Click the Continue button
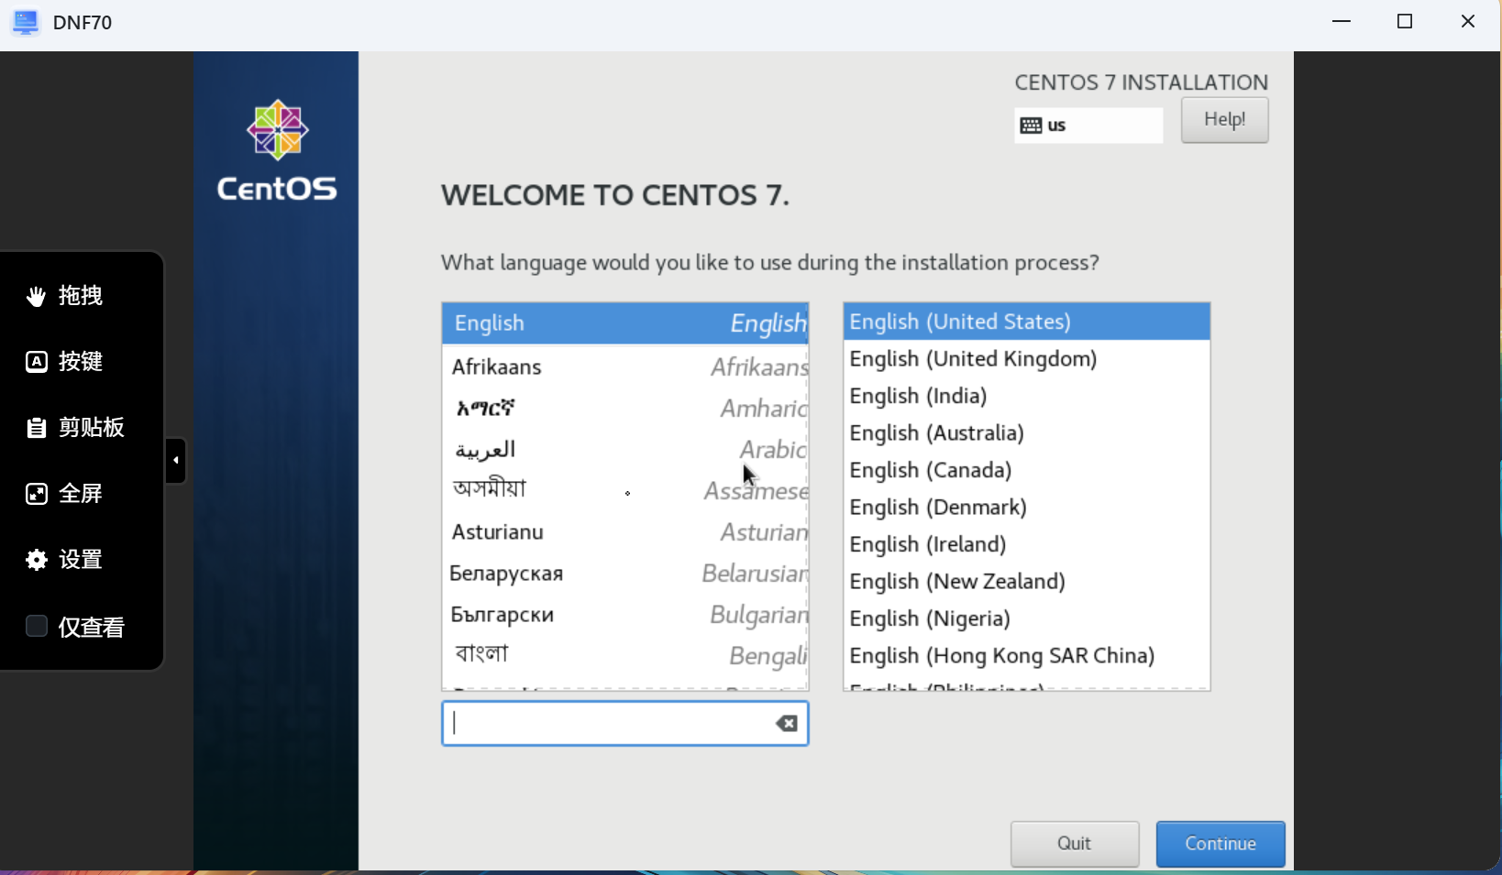The height and width of the screenshot is (875, 1502). click(x=1220, y=844)
